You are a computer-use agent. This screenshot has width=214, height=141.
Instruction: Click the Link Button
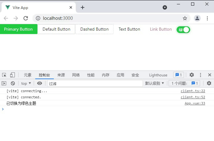[161, 29]
